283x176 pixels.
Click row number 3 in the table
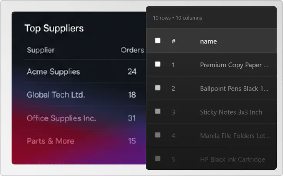tap(173, 112)
